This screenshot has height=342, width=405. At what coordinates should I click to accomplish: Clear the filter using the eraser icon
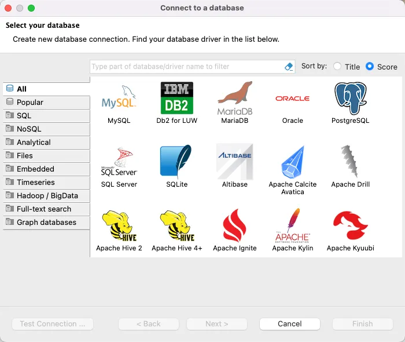point(289,67)
